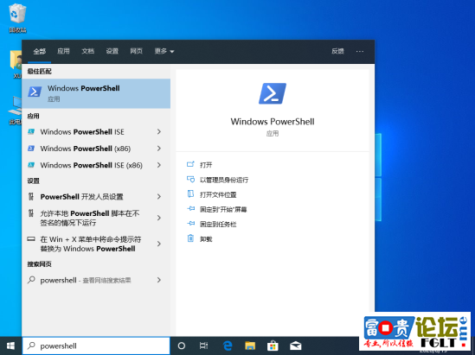This screenshot has height=355, width=475.
Task: Click Windows PowerShell title in details pane
Action: (273, 121)
